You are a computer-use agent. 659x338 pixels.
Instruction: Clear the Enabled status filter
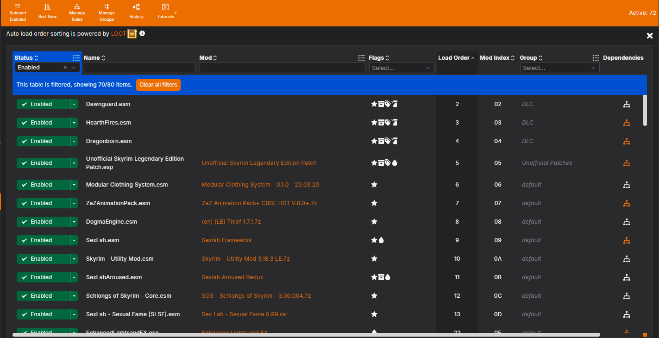click(65, 68)
